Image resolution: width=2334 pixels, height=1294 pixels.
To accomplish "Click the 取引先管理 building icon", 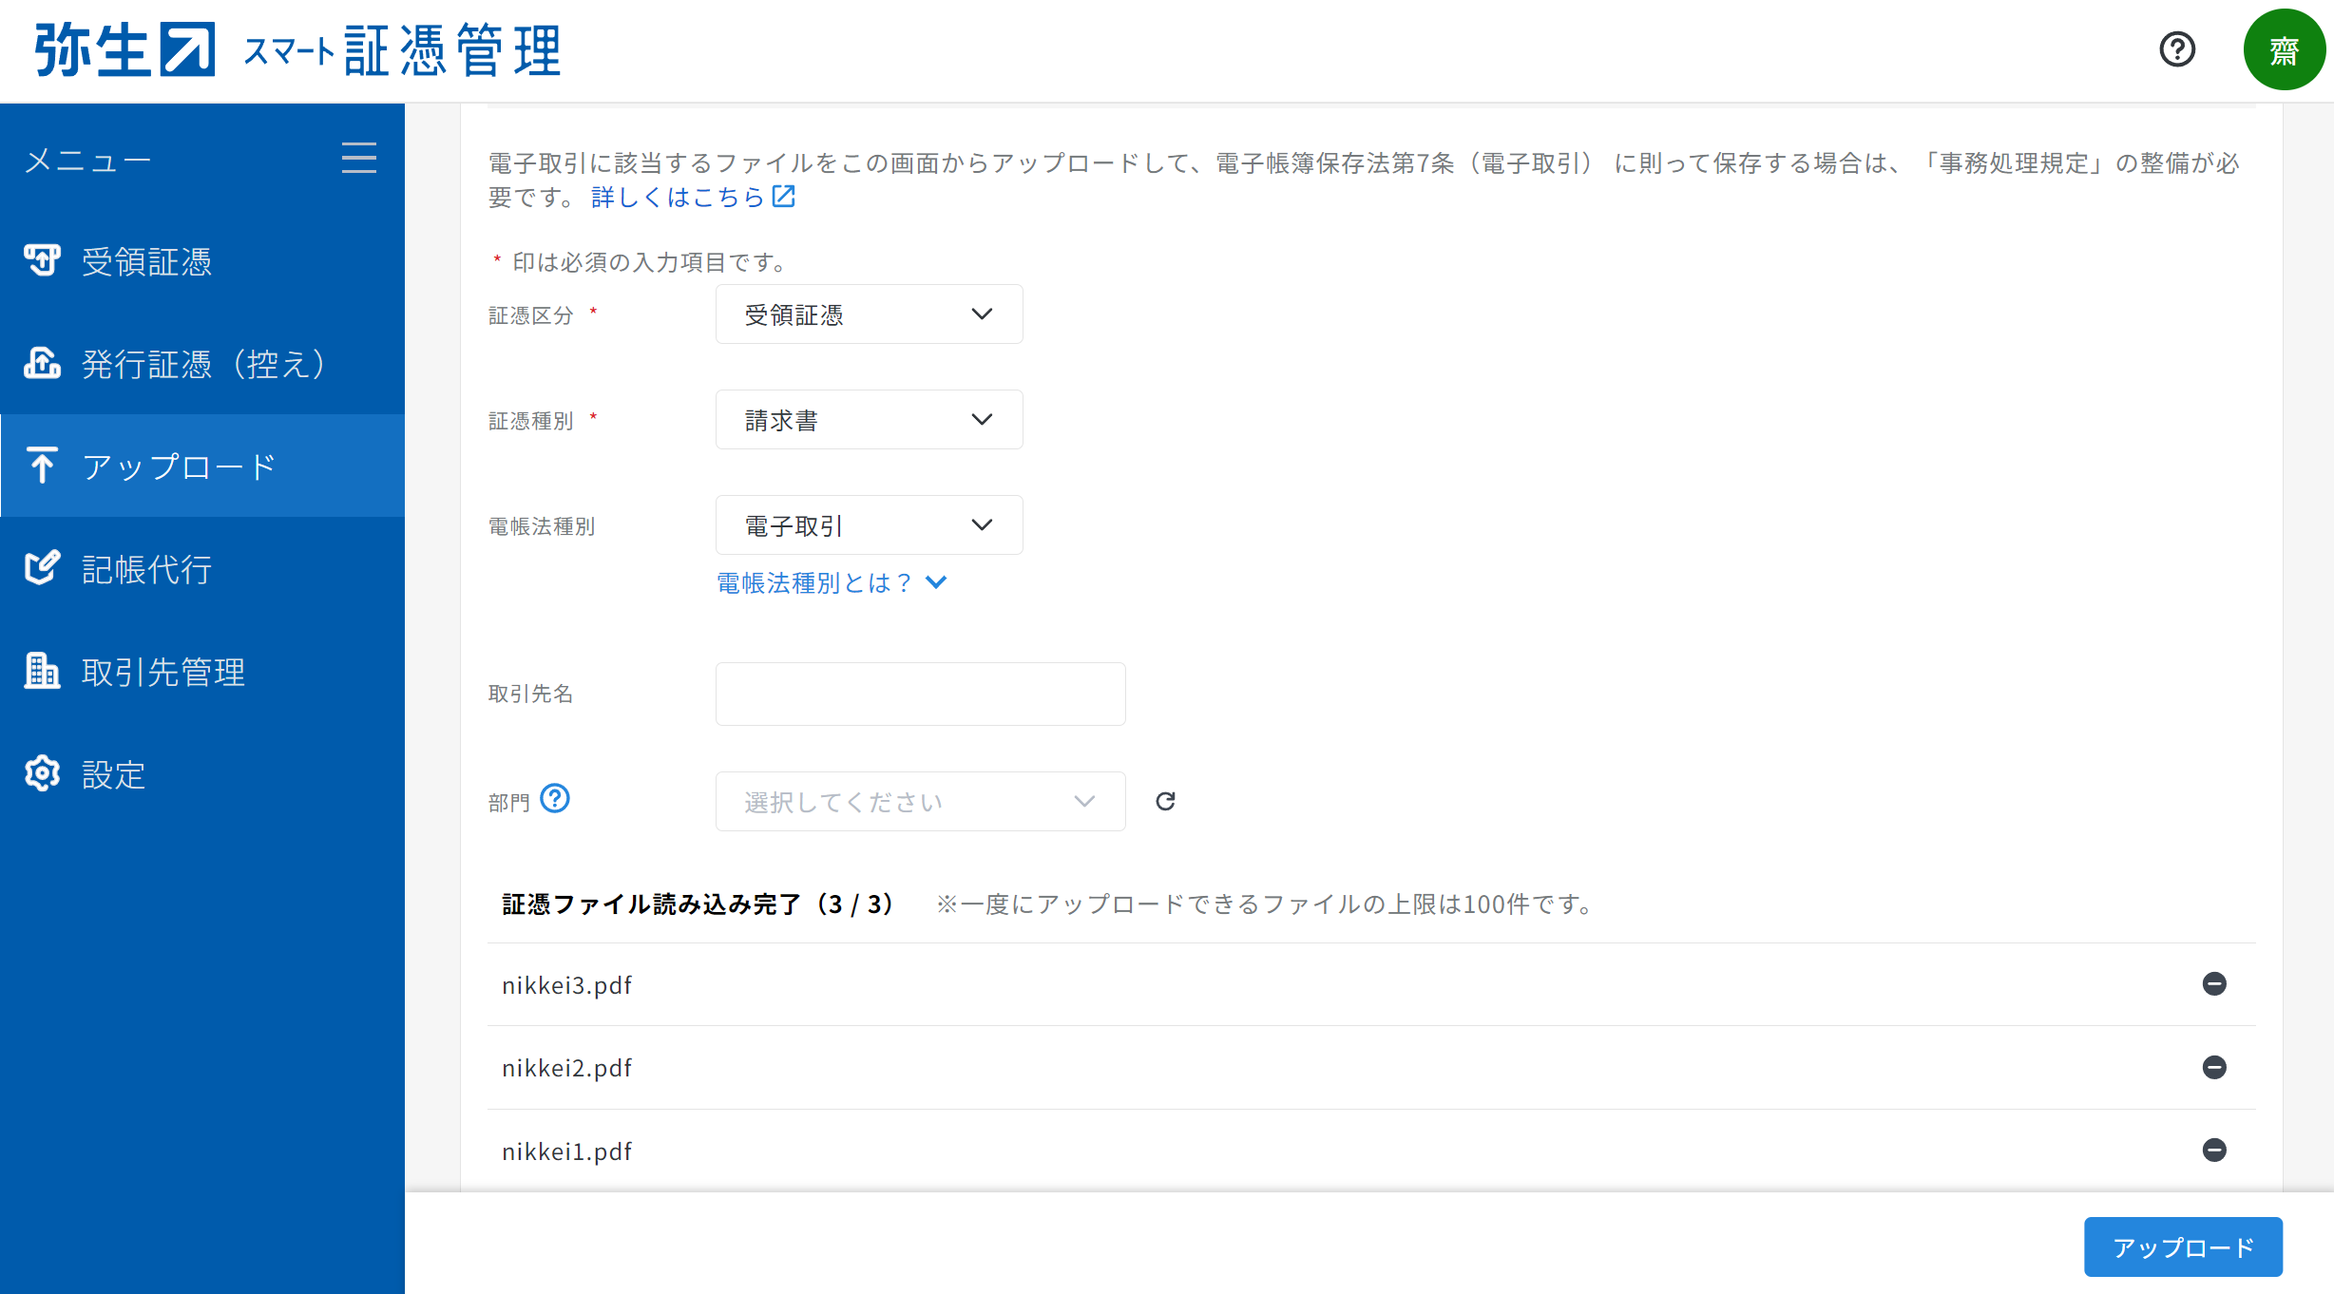I will 42,670.
